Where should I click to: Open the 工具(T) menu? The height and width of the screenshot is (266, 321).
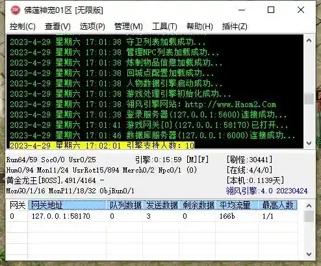[164, 27]
